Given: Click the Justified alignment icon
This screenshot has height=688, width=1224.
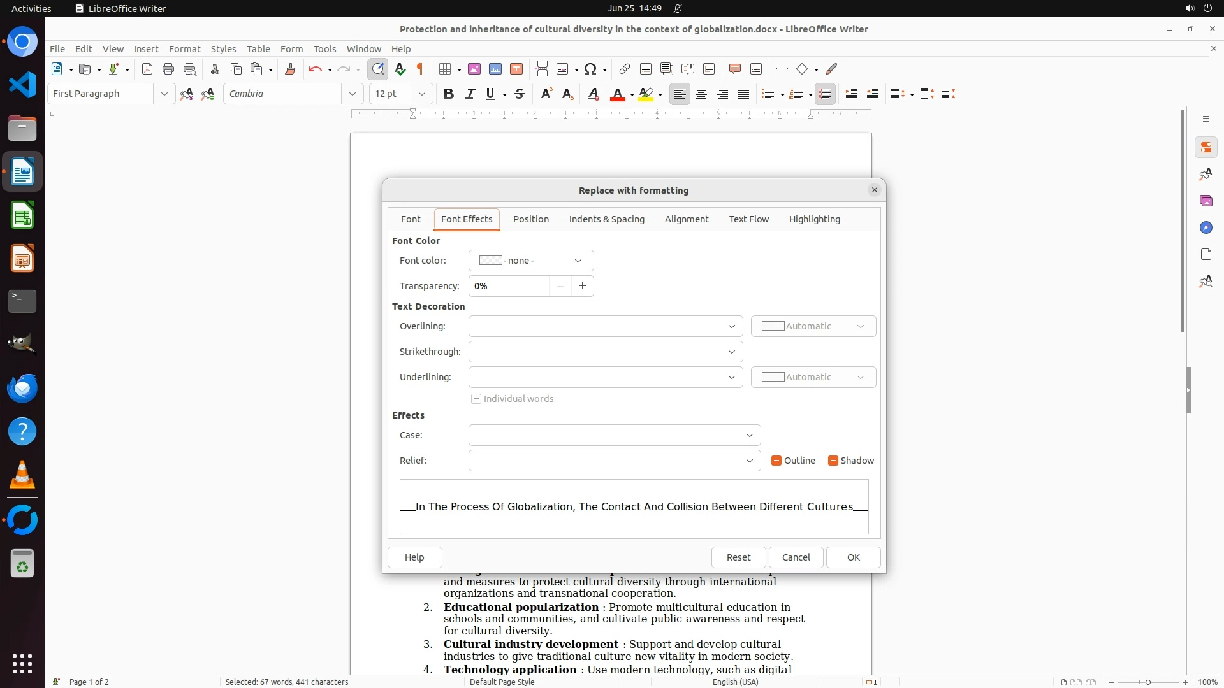Looking at the screenshot, I should [743, 94].
